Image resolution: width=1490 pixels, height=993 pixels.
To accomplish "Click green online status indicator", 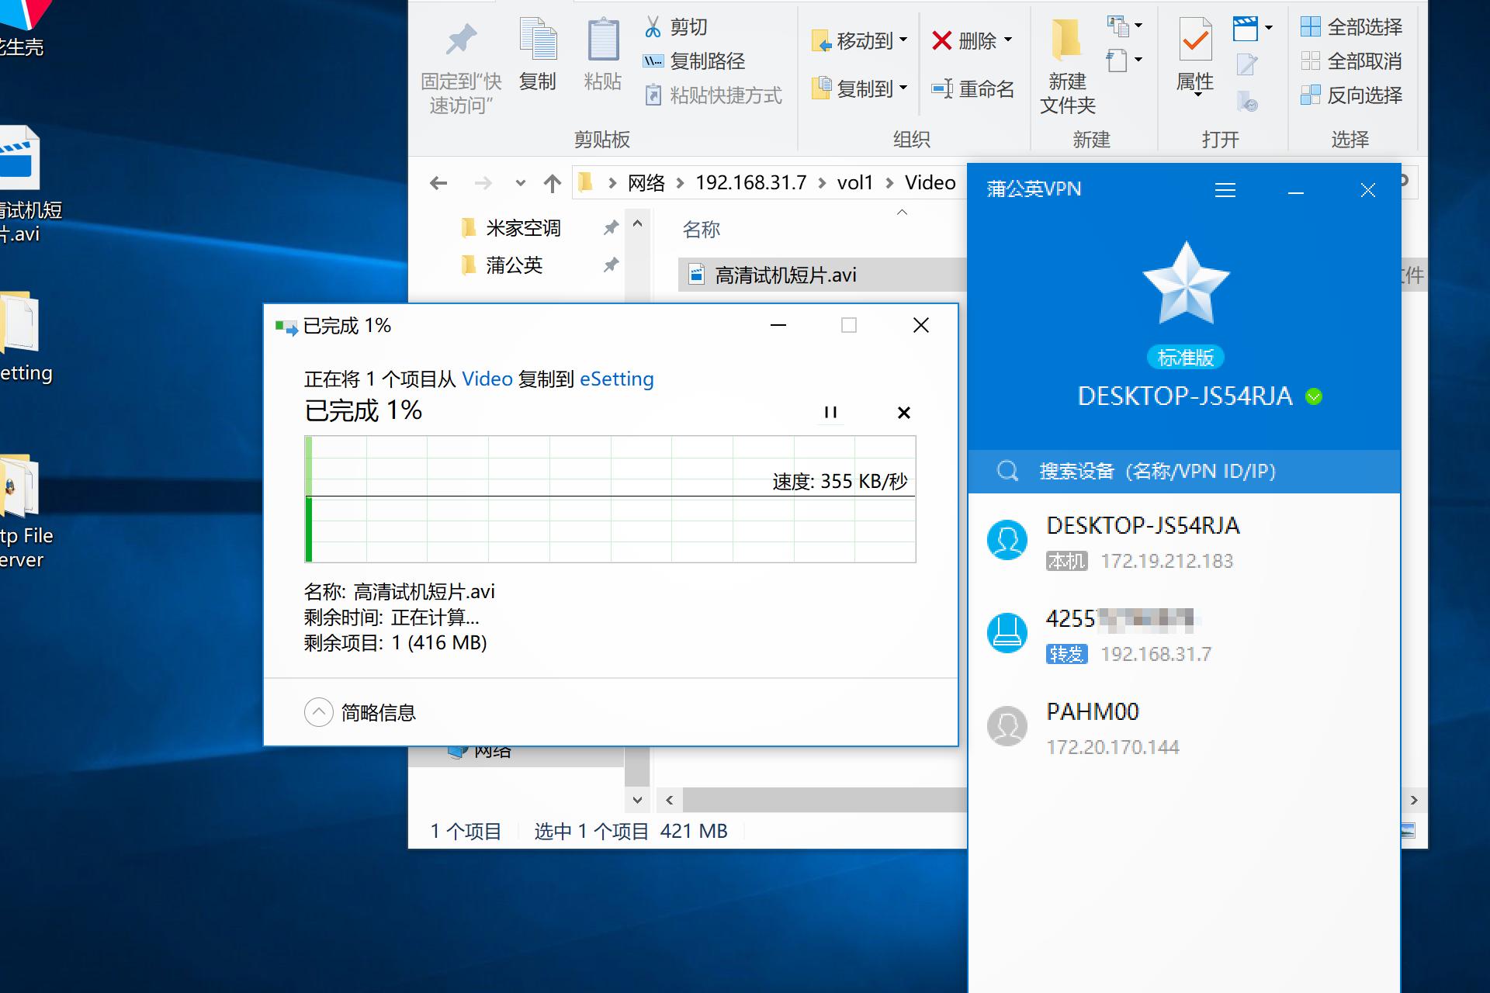I will (1314, 397).
